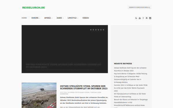Open the slider headline about Sturmflut
Screen dimensions: 173x108
click(x=63, y=66)
